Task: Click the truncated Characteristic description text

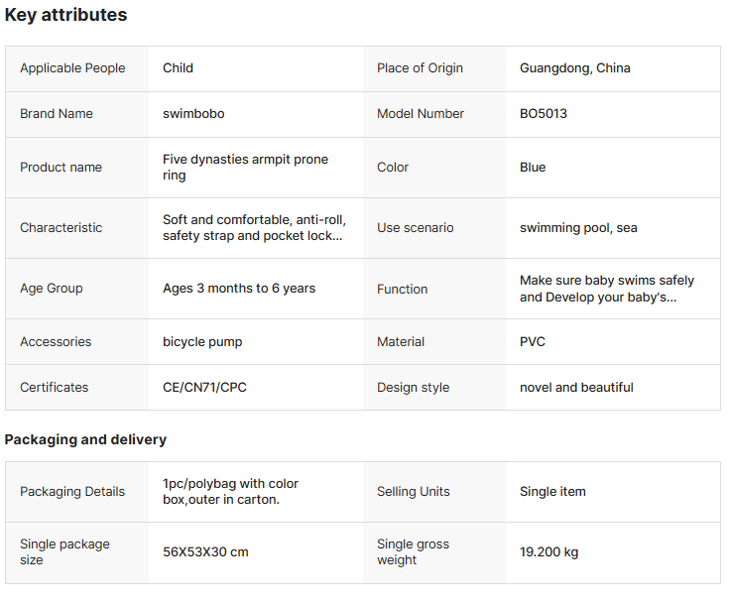Action: (254, 228)
